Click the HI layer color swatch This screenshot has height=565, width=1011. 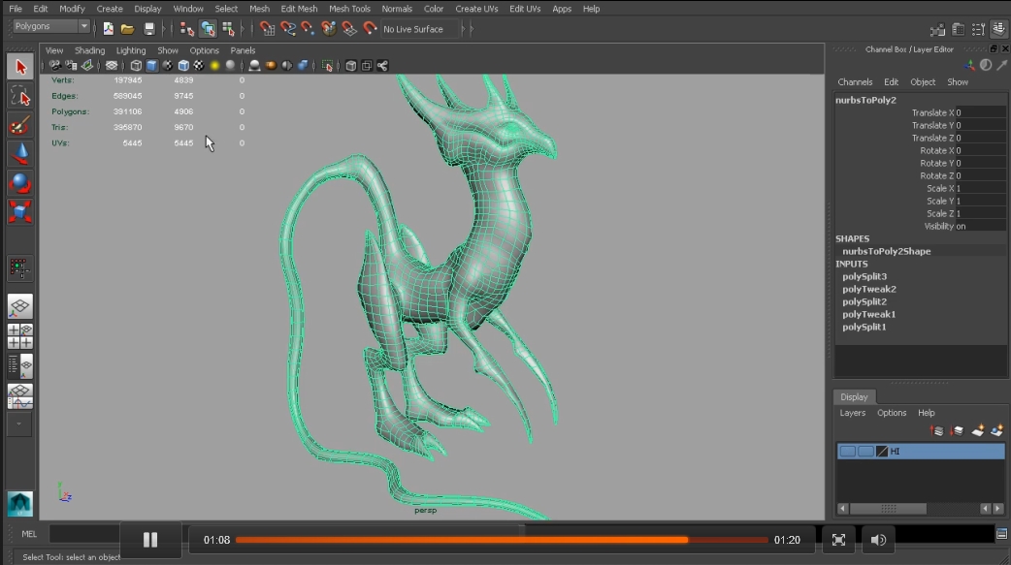coord(882,452)
